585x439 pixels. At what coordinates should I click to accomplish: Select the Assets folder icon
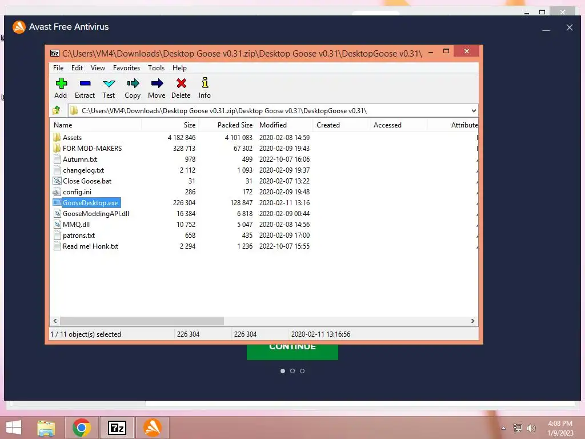(x=57, y=137)
